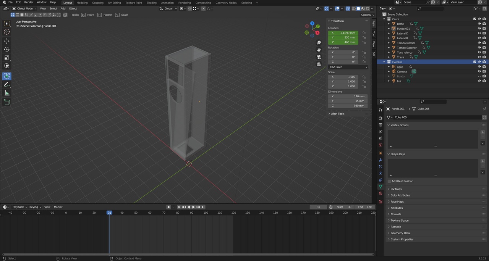Collapse the Transform panel
This screenshot has width=489, height=261.
[x=337, y=21]
